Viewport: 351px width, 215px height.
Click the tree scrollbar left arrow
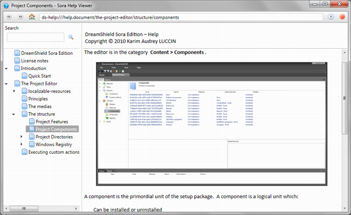coord(6,208)
